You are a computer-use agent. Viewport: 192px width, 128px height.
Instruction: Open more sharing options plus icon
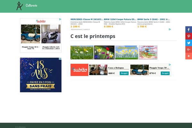(188, 56)
